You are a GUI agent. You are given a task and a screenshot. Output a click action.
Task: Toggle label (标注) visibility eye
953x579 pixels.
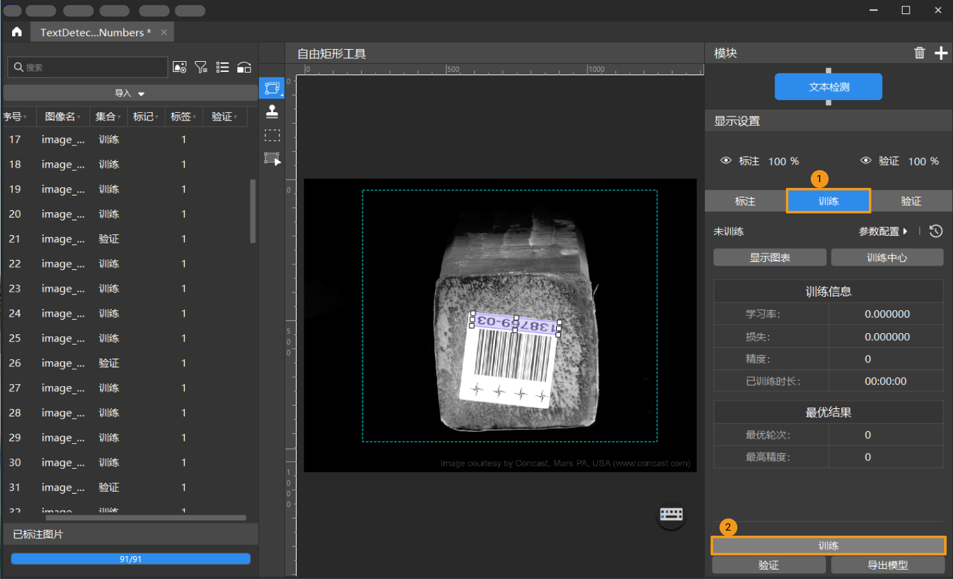coord(726,161)
